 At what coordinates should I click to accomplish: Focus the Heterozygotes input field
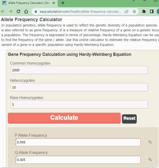(79, 87)
